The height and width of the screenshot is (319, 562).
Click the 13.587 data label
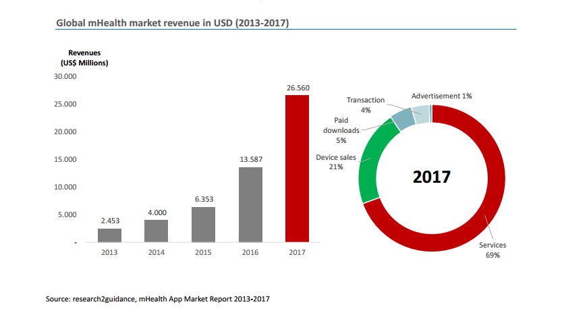pyautogui.click(x=250, y=159)
